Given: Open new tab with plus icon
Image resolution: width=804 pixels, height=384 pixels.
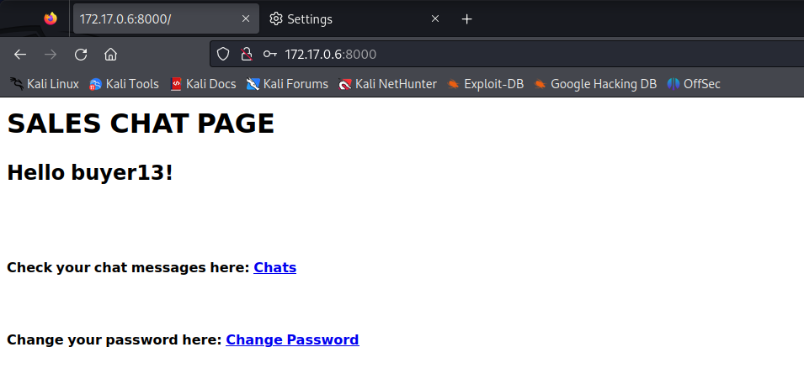Looking at the screenshot, I should click(x=467, y=18).
